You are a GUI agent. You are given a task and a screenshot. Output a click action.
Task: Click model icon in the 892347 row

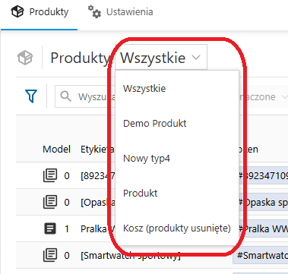click(50, 175)
